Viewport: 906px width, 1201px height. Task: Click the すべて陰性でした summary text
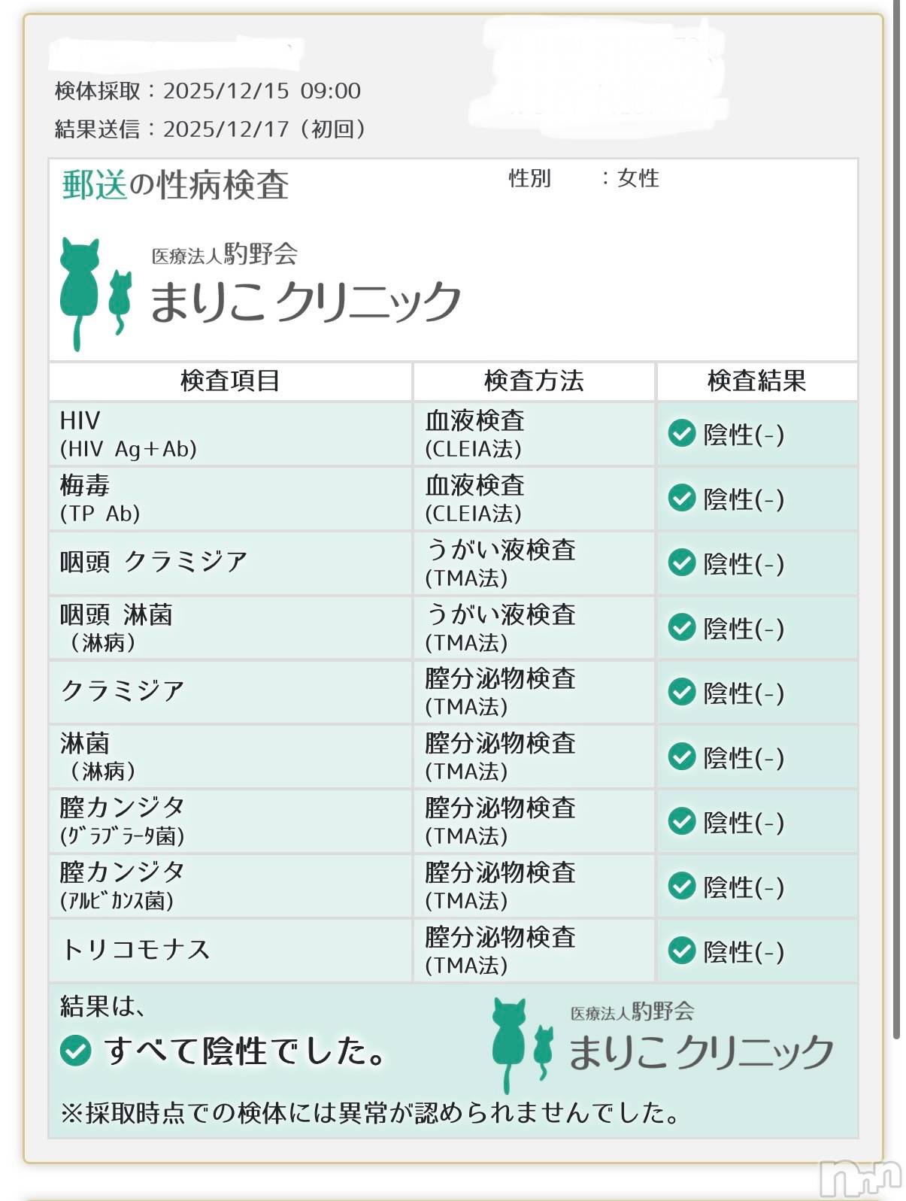(245, 1051)
